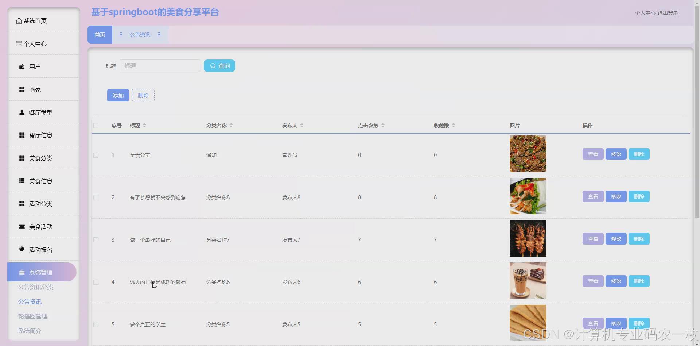Click the 添加 button
700x346 pixels.
coord(118,95)
